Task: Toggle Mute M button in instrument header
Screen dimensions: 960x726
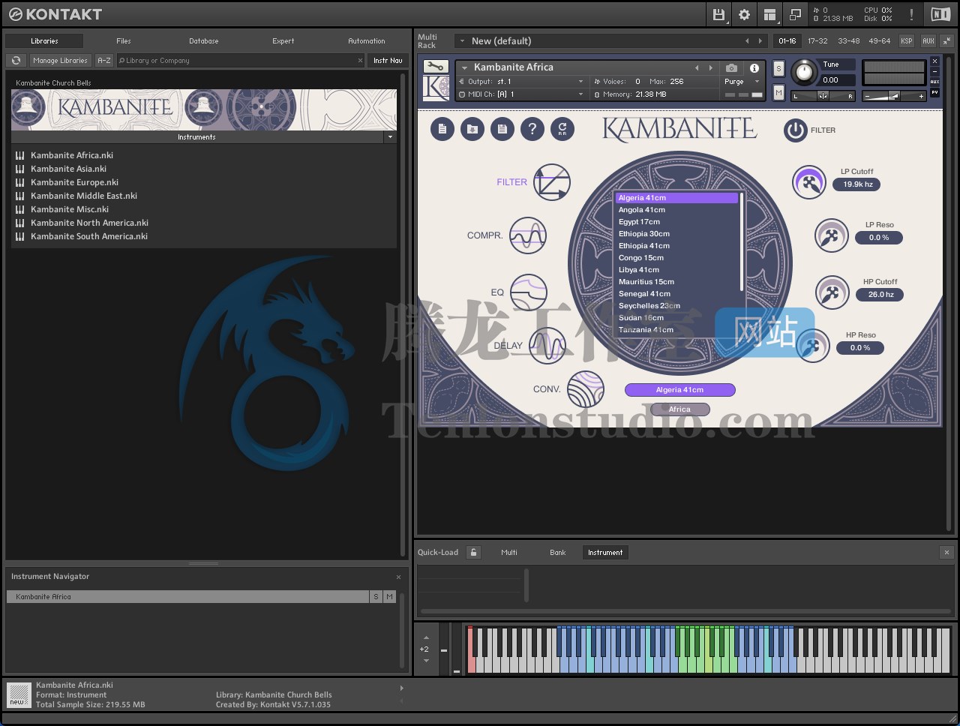Action: click(778, 92)
